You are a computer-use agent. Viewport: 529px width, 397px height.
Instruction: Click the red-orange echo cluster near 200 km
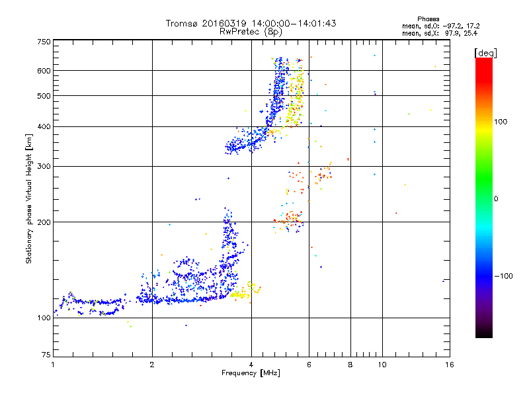pyautogui.click(x=290, y=218)
